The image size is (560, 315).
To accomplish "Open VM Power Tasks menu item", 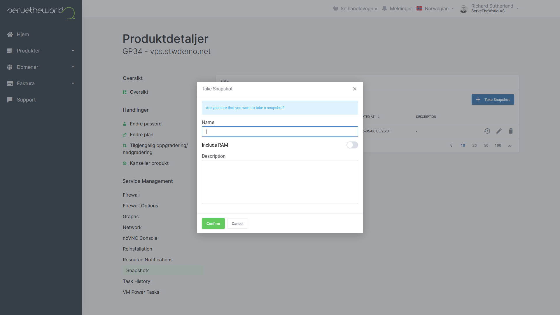I will 141,292.
